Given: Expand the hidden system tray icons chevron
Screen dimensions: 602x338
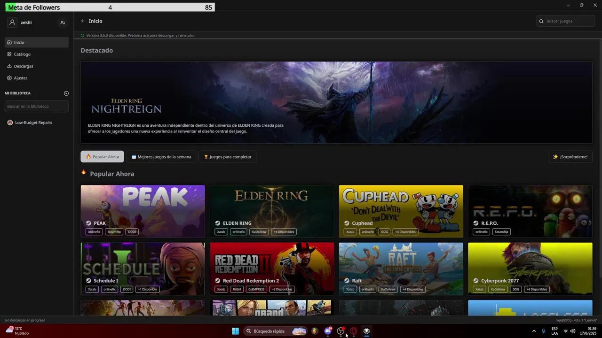Looking at the screenshot, I should [534, 331].
